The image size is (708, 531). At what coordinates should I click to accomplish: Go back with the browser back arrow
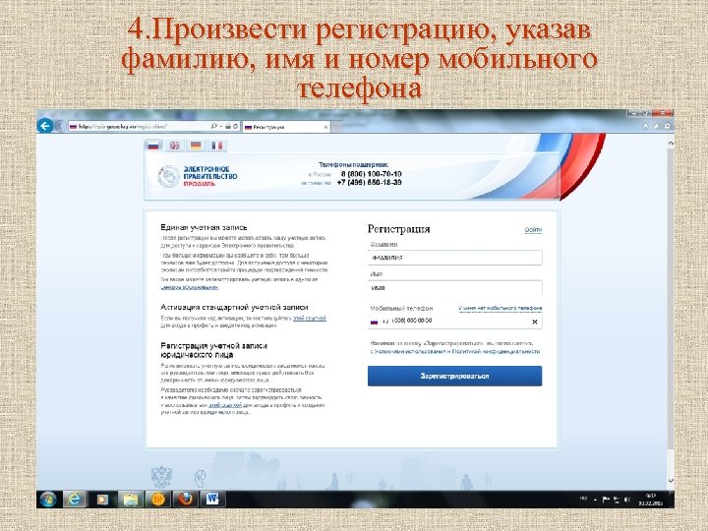(x=45, y=126)
